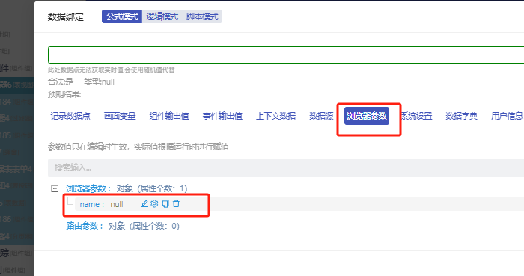Open the 系统设置 tab
Viewport: 524px width, 276px height.
pyautogui.click(x=416, y=116)
